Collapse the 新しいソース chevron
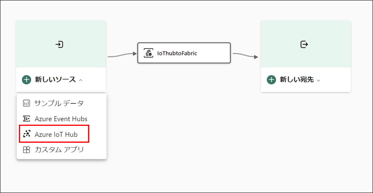The width and height of the screenshot is (373, 193). 81,80
